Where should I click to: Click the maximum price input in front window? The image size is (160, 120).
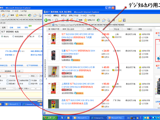(x=107, y=29)
